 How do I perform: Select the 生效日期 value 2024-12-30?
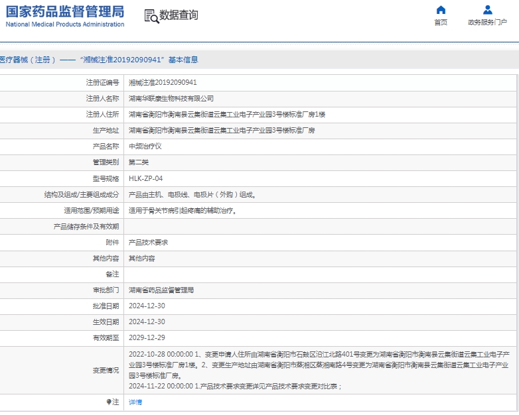point(147,322)
